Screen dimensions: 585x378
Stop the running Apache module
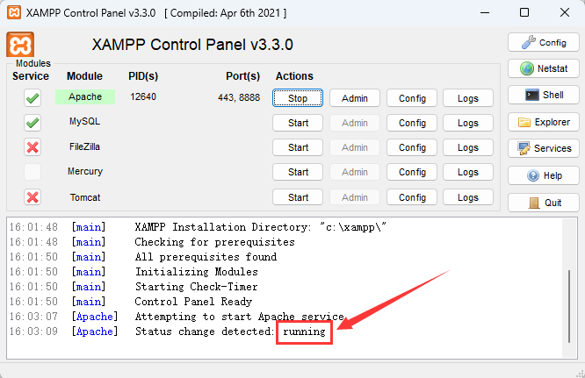coord(298,98)
